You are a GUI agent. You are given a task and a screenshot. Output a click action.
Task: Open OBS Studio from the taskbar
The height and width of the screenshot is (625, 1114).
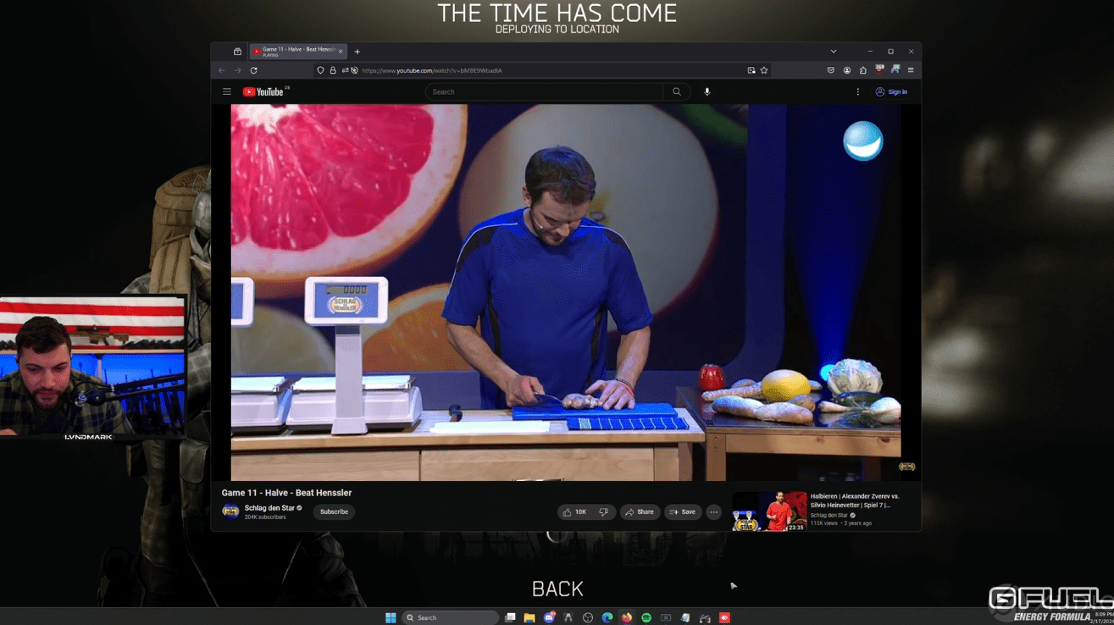[588, 617]
